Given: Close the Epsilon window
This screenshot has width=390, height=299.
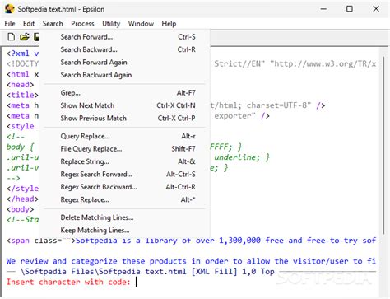Looking at the screenshot, I should [376, 9].
